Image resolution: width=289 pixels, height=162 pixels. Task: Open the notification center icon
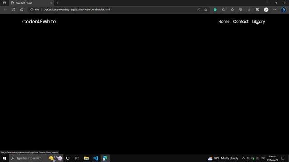click(283, 158)
